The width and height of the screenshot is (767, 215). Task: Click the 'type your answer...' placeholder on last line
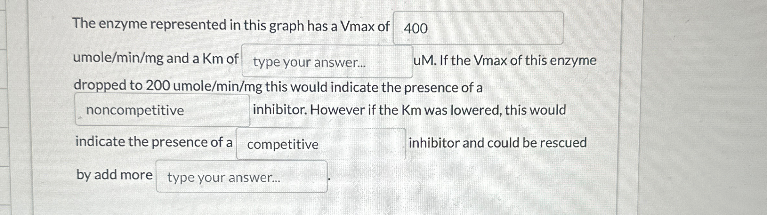pyautogui.click(x=224, y=178)
